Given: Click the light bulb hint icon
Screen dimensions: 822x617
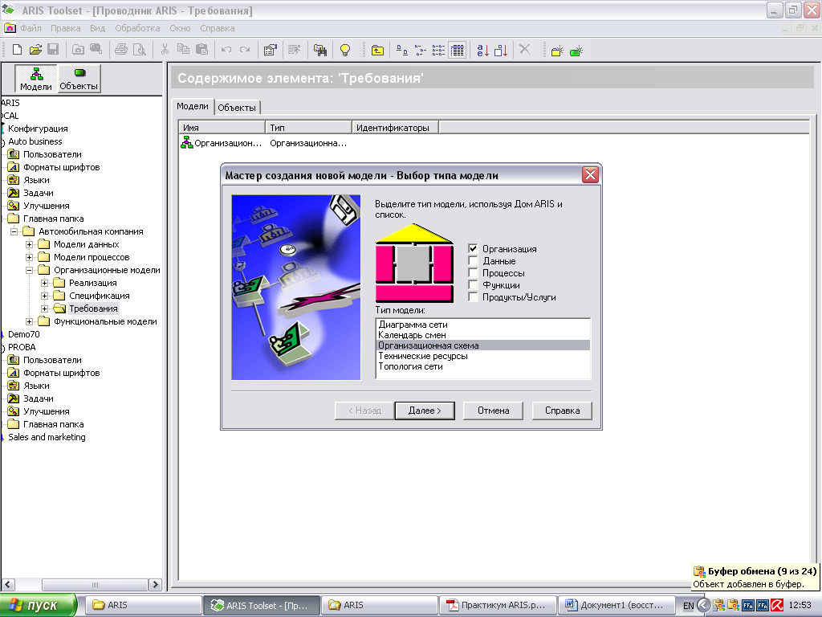Looking at the screenshot, I should 345,50.
